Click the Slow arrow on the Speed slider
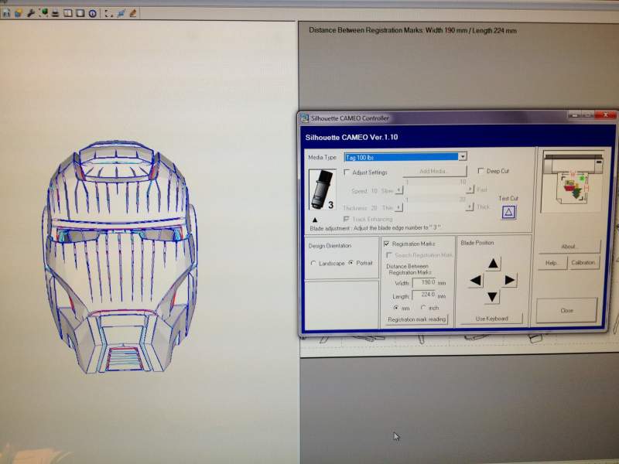 pyautogui.click(x=399, y=190)
